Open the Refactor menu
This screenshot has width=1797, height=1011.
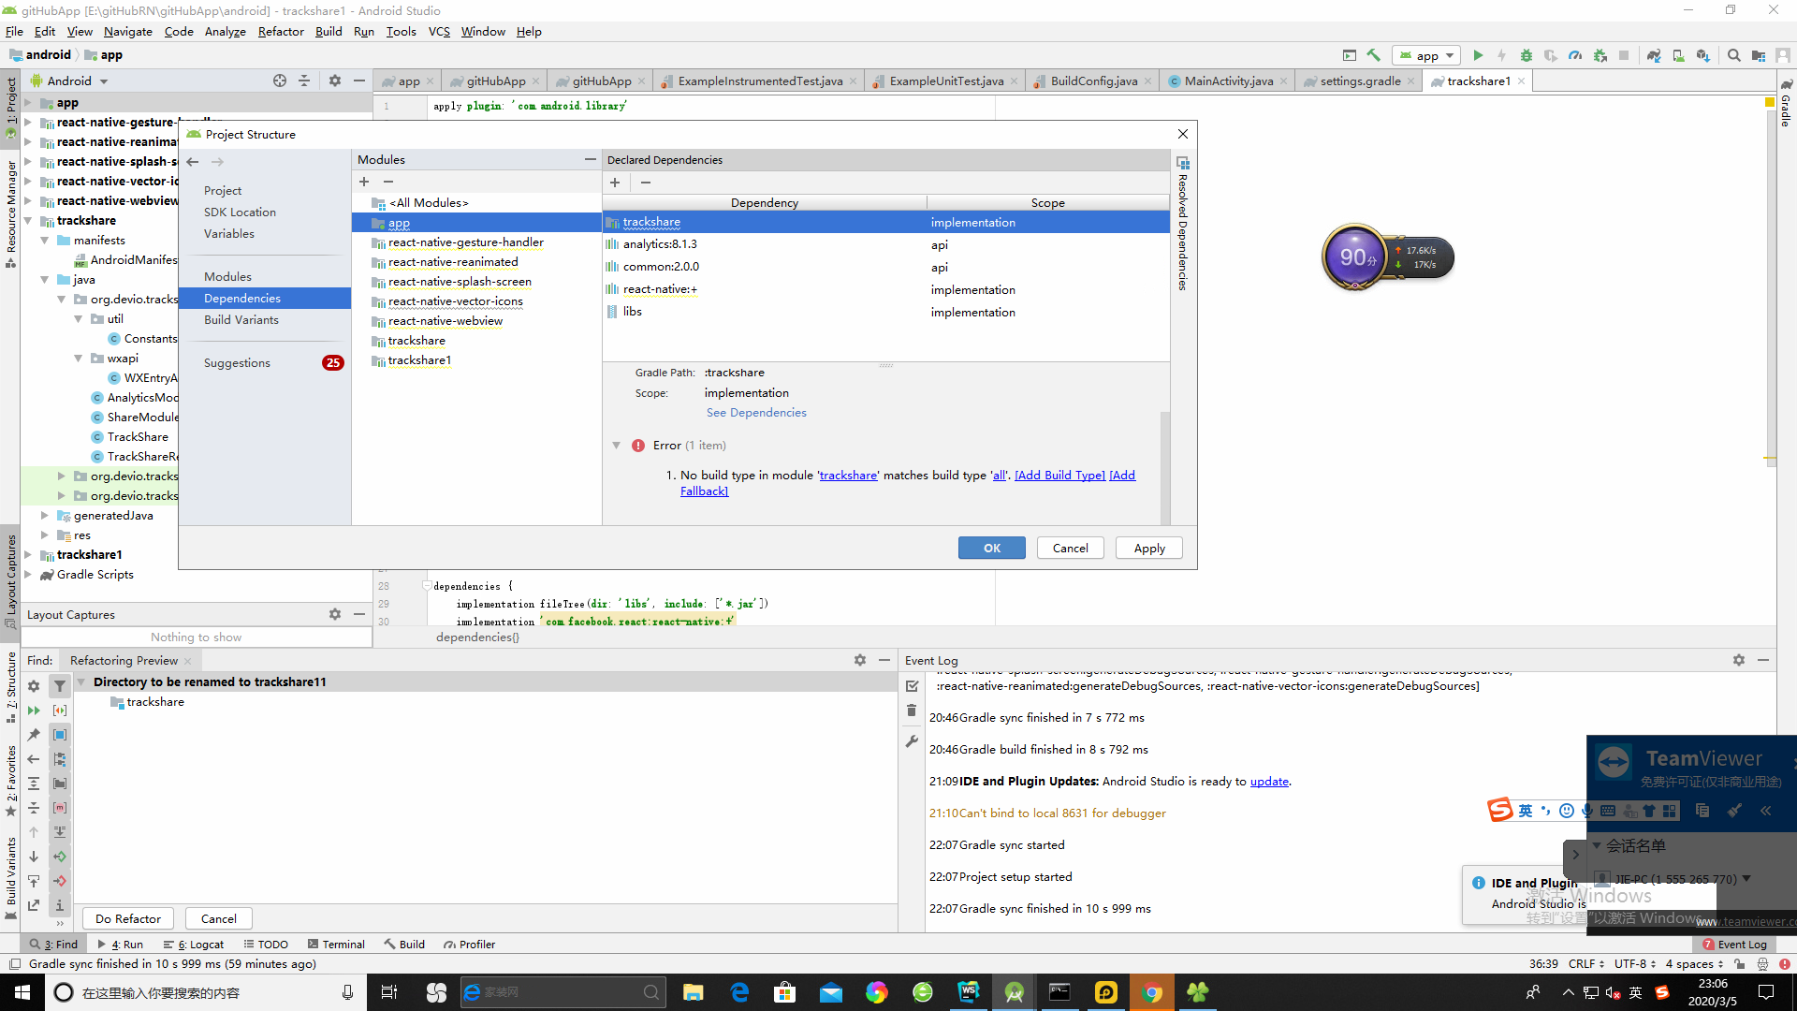pos(280,31)
